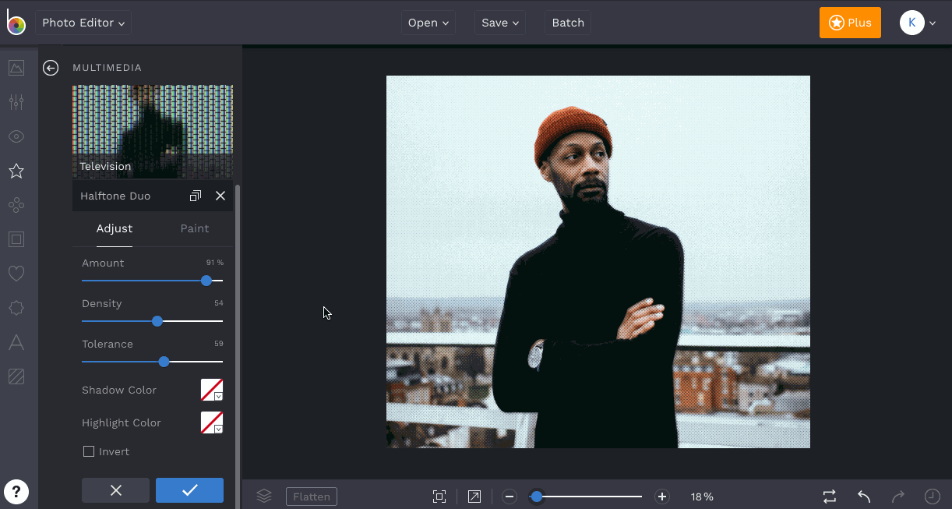Open the Highlight Color picker dropdown
Image resolution: width=952 pixels, height=509 pixels.
[x=212, y=422]
